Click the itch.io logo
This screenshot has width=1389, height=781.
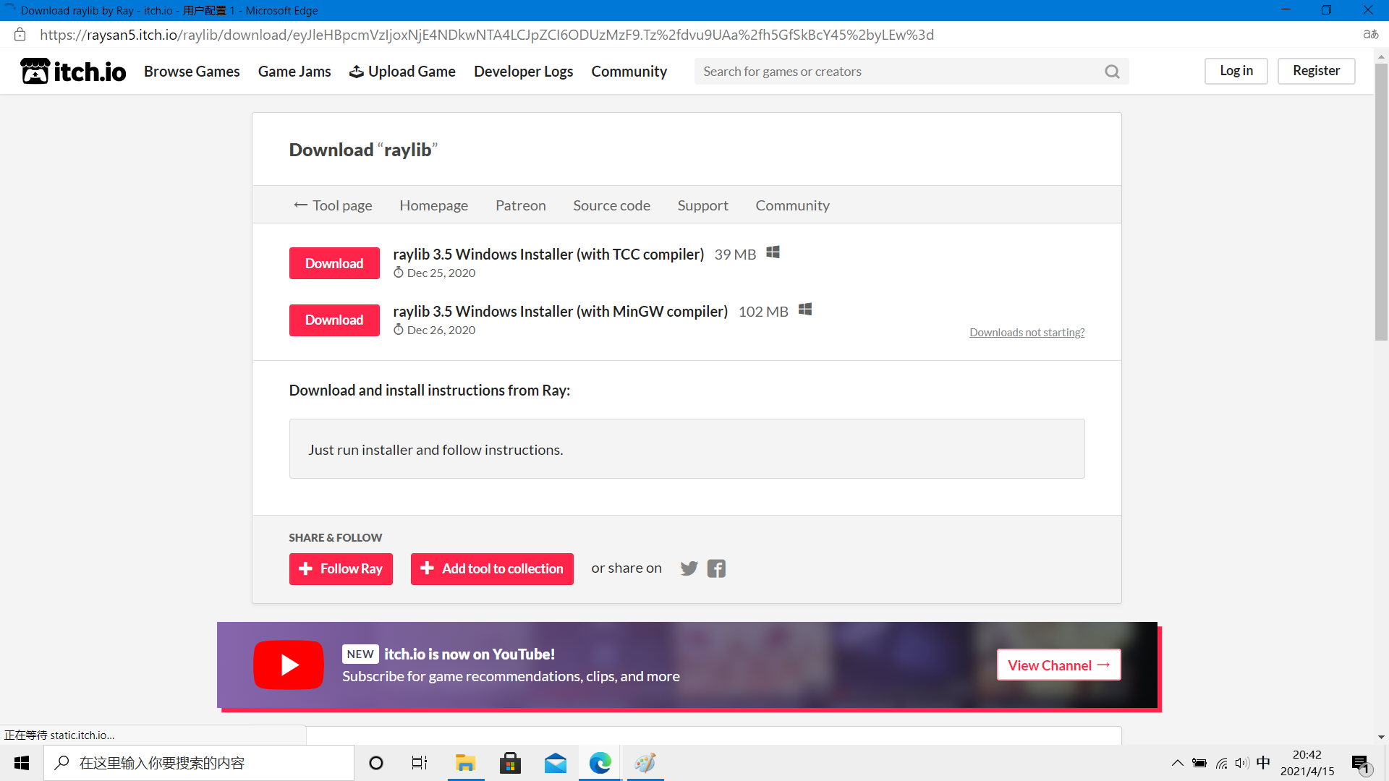(73, 71)
